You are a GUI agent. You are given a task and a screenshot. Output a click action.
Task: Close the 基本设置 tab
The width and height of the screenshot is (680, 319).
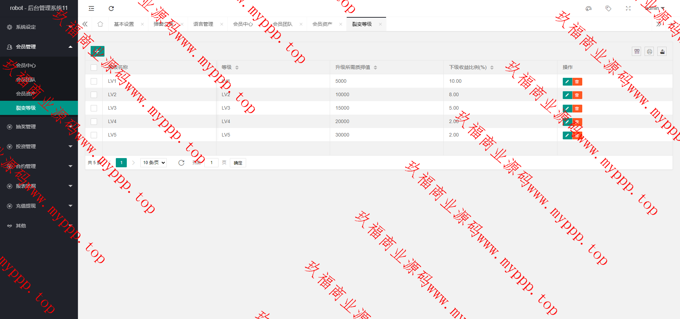pos(142,24)
